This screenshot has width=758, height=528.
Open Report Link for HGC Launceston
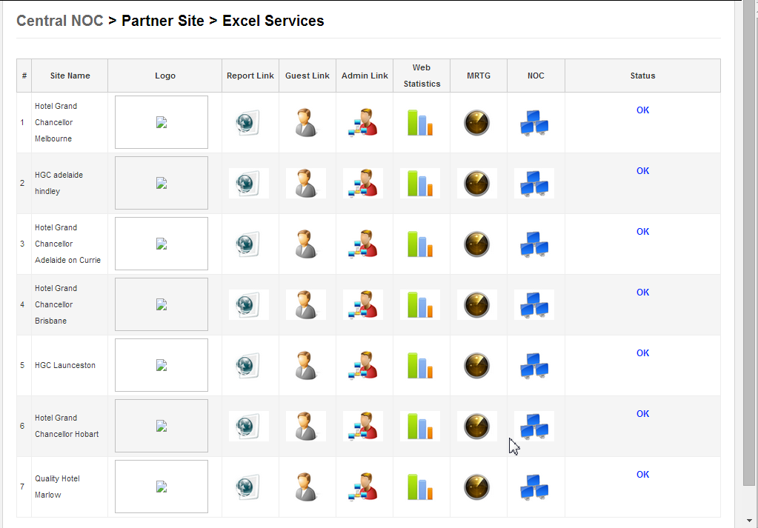point(248,366)
